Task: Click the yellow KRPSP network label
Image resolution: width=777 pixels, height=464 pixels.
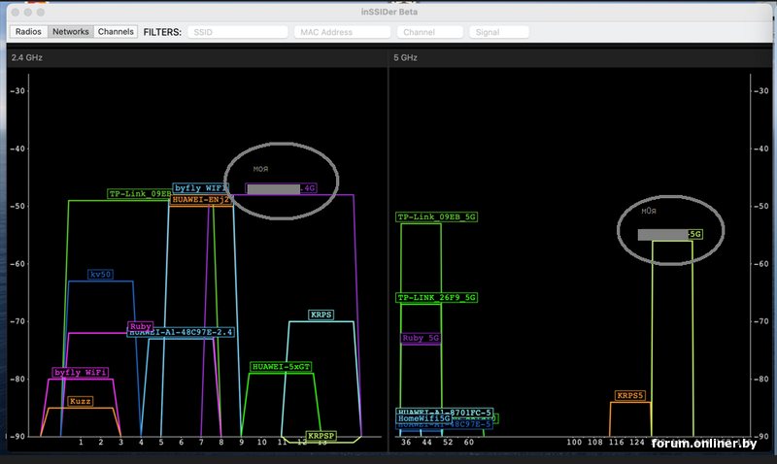Action: 321,437
